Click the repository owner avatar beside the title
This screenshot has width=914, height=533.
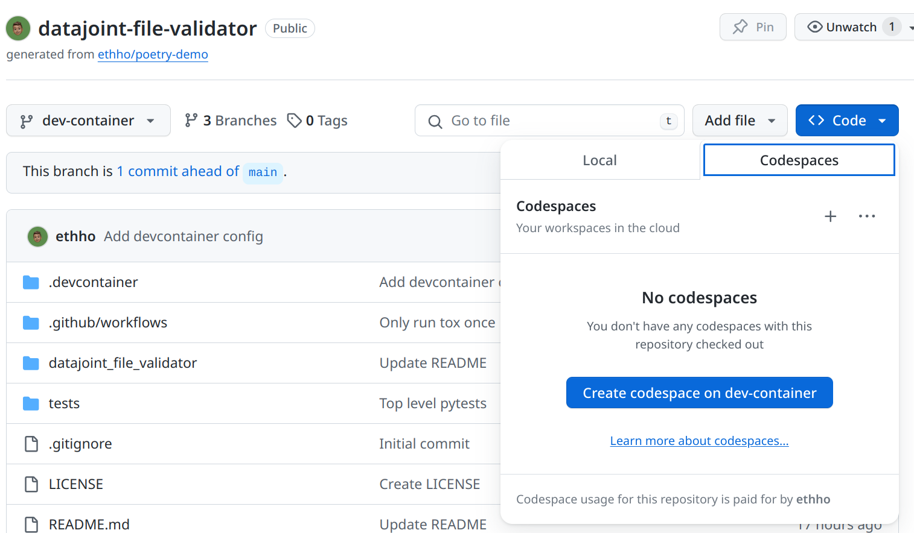[18, 28]
